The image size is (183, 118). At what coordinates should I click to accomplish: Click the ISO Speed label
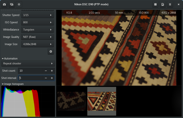coord(11,22)
